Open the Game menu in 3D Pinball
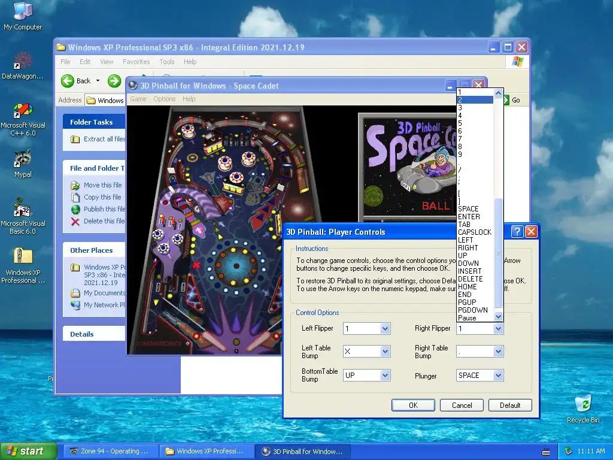Image resolution: width=613 pixels, height=460 pixels. click(x=138, y=99)
